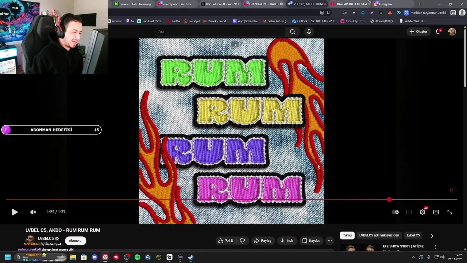This screenshot has height=263, width=467.
Task: Open the player settings gear
Action: coord(422,212)
